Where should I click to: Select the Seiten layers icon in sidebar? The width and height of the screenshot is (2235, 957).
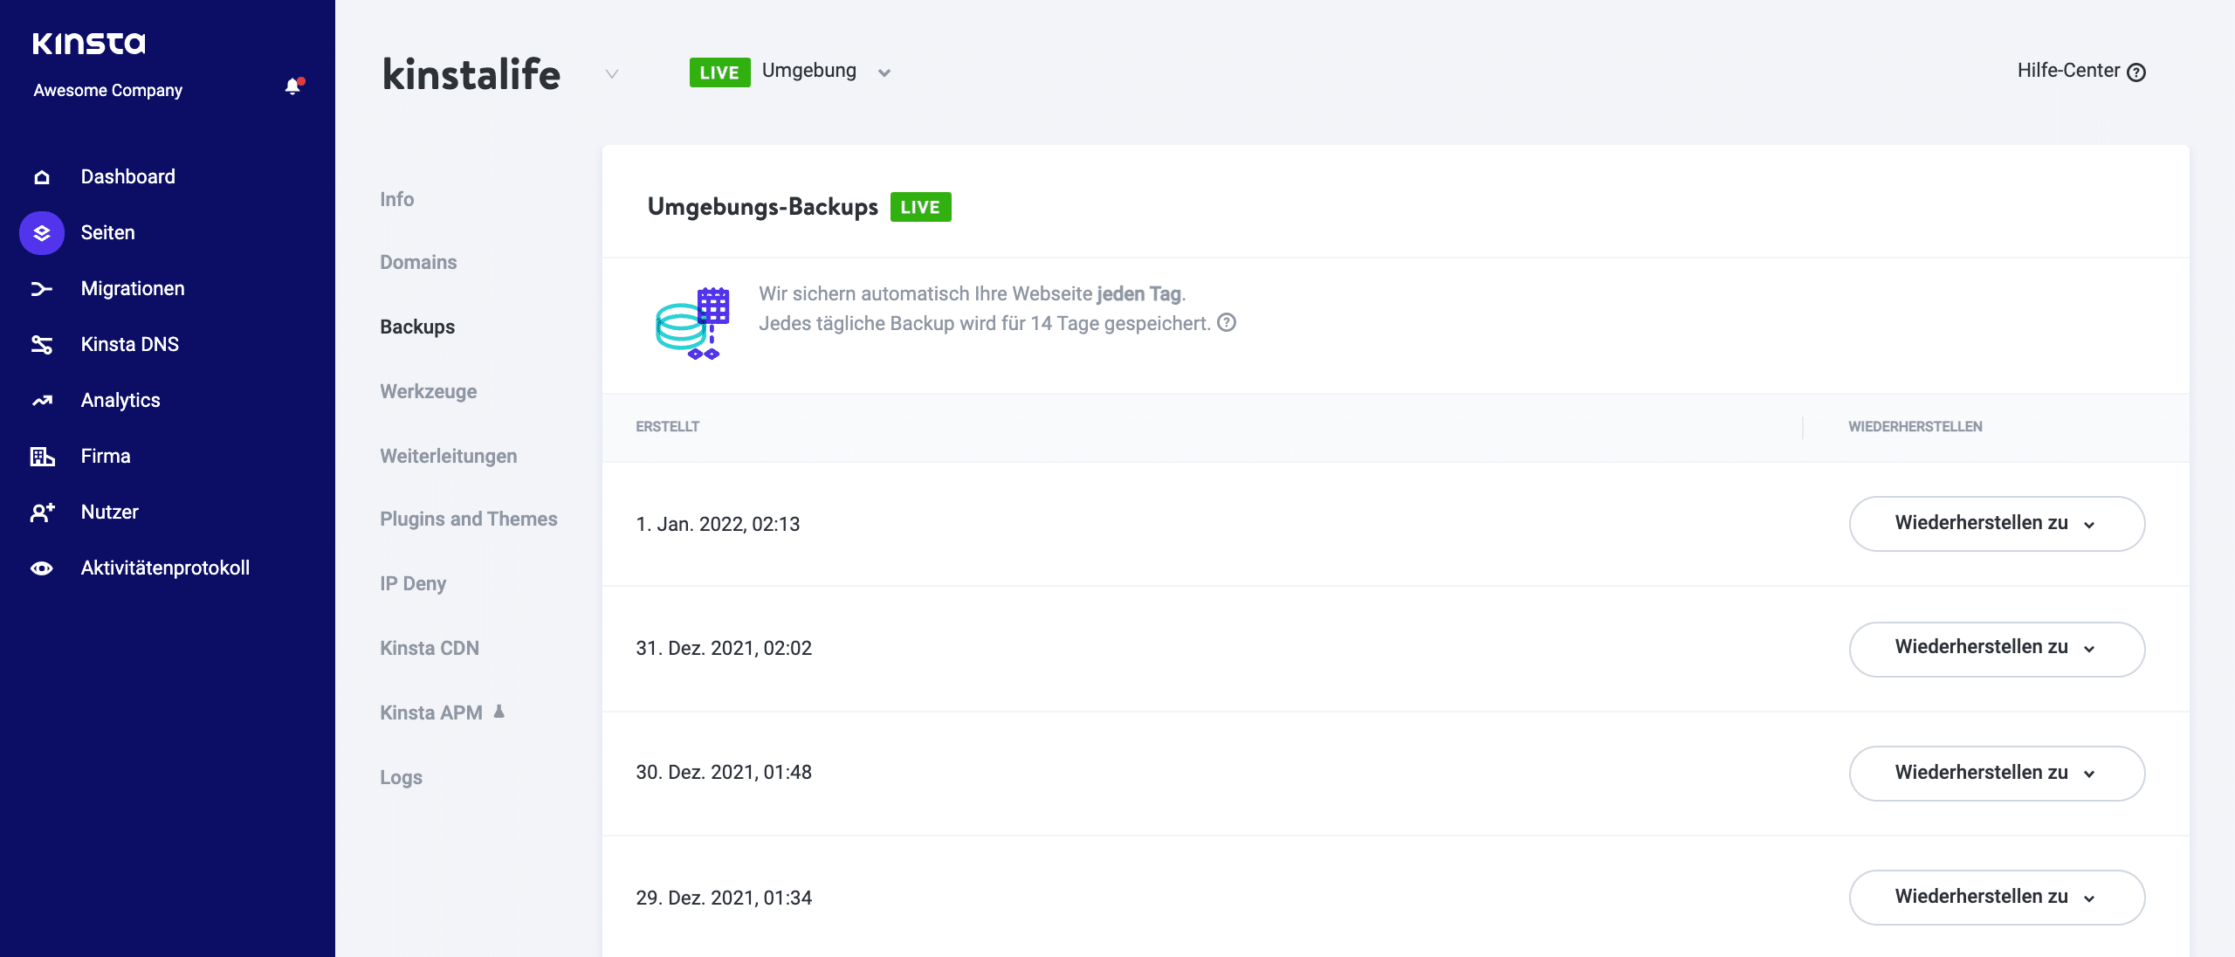tap(41, 231)
